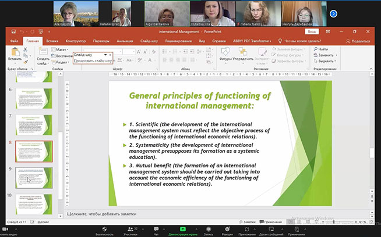Show more Zoom participants with blue arrow
The width and height of the screenshot is (381, 237).
pyautogui.click(x=333, y=14)
